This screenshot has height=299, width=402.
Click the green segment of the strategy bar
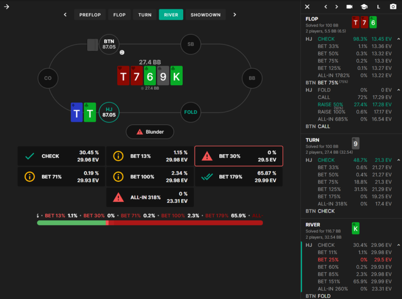71,223
